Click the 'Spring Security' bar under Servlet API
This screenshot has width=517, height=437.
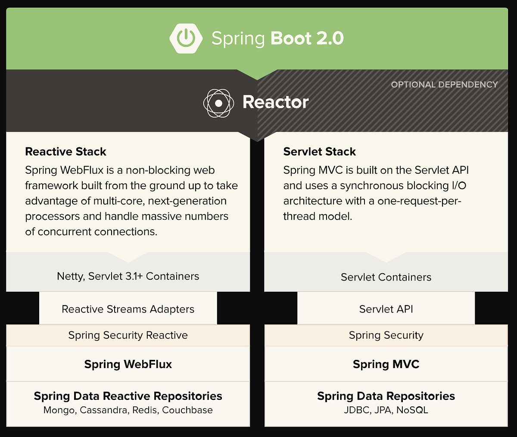[386, 335]
